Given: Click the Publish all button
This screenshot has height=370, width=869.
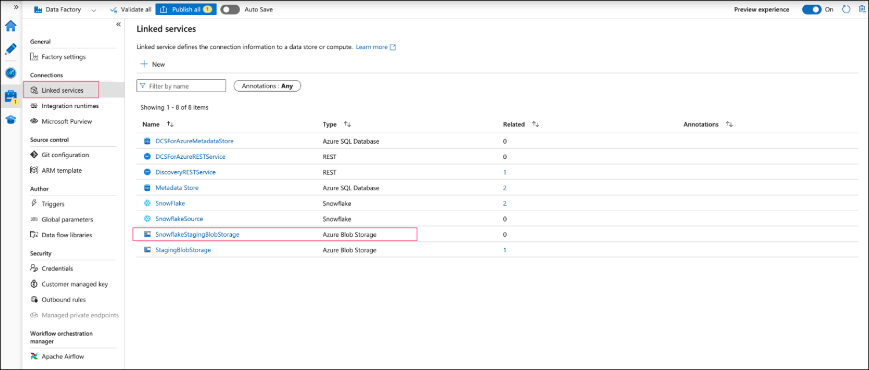Looking at the screenshot, I should 186,9.
